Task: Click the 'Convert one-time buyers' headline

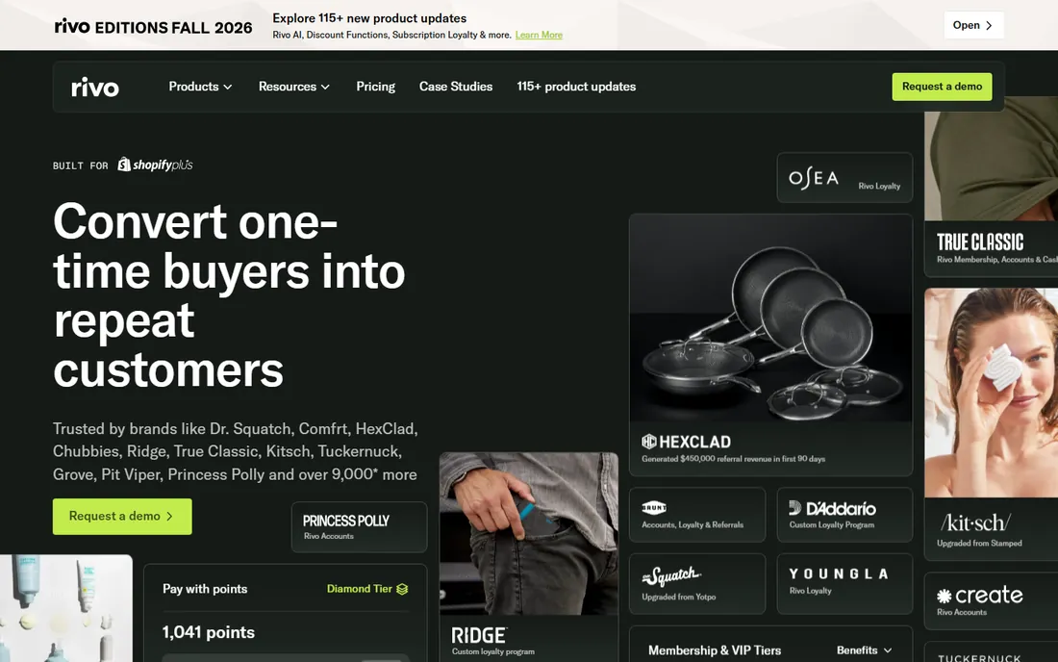Action: click(229, 295)
